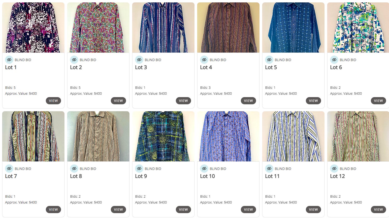Open the Lot 6 abstract print shirt image
Image resolution: width=389 pixels, height=219 pixels.
point(358,28)
